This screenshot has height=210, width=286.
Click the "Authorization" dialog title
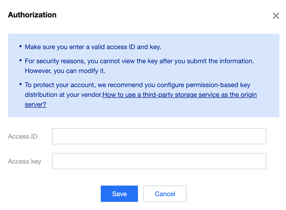(32, 15)
